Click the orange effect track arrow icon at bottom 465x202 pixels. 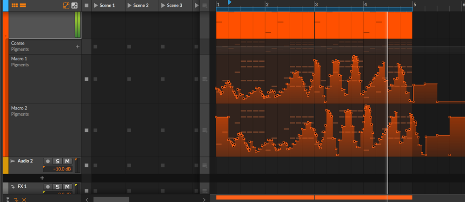(16, 199)
